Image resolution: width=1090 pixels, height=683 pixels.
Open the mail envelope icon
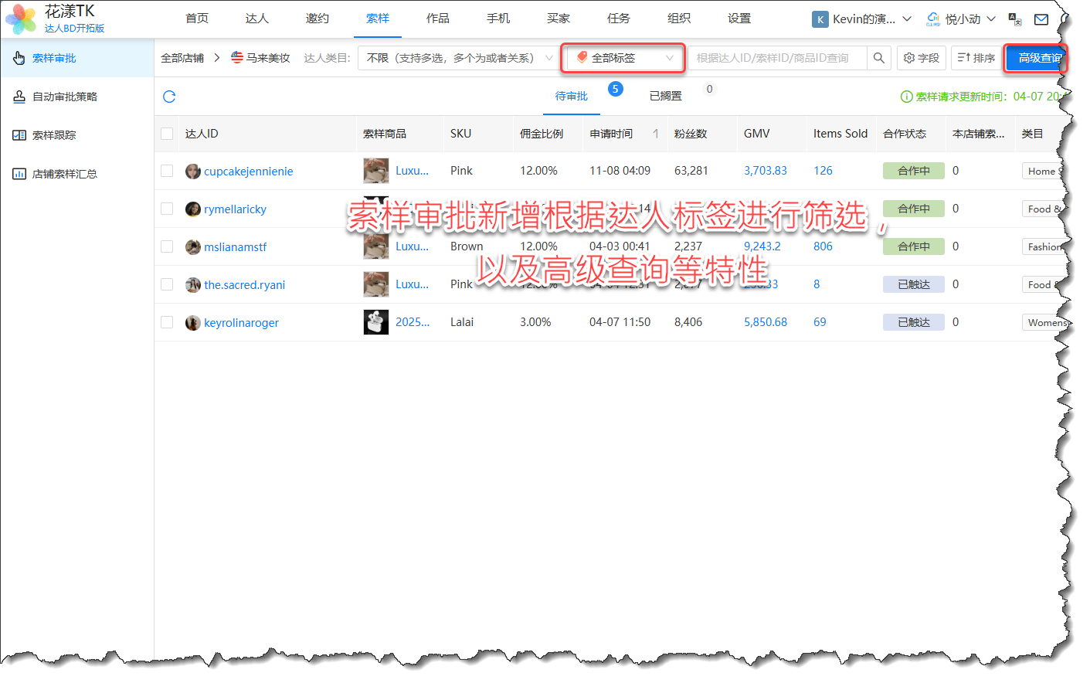pyautogui.click(x=1041, y=19)
